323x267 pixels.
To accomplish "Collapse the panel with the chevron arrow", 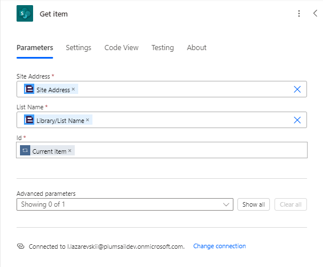I will click(x=315, y=13).
